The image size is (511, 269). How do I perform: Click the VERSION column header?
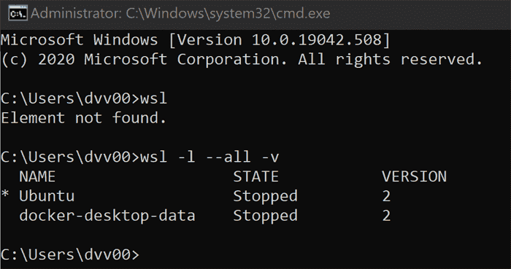tap(414, 176)
